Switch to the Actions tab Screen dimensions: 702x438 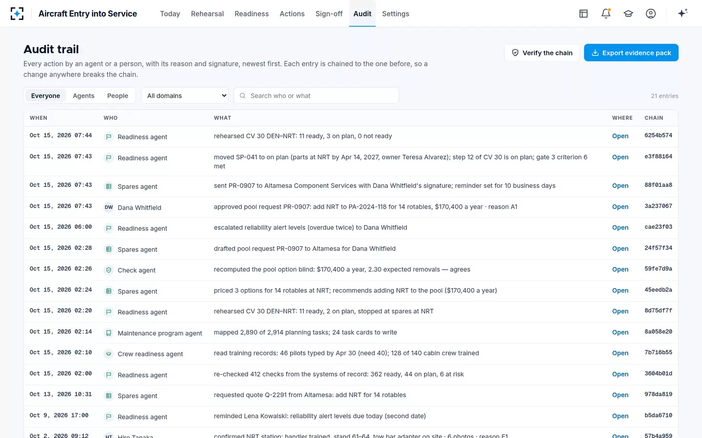292,14
